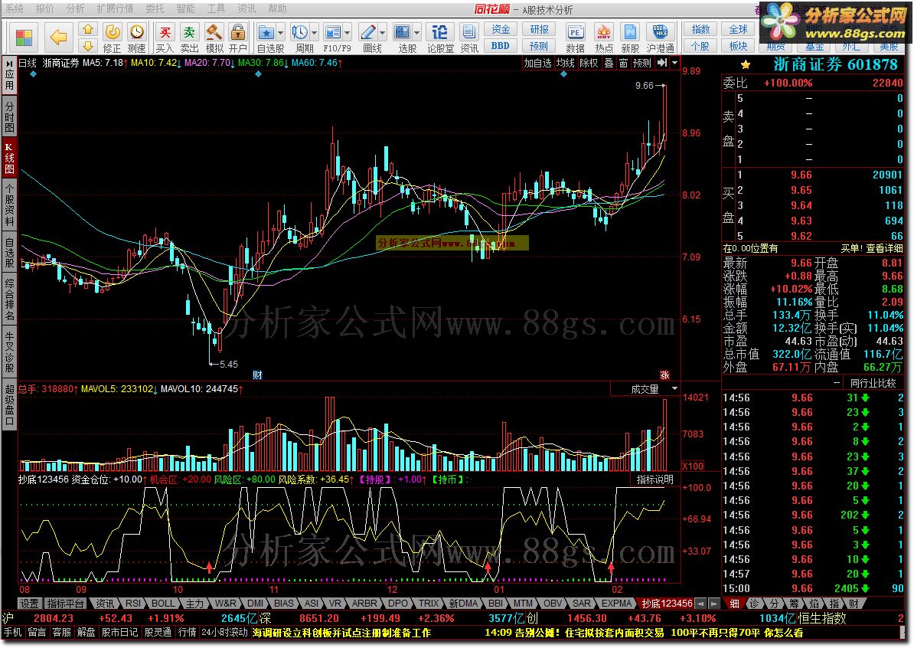
Task: Open the 热点 hot topics flame icon
Action: tap(604, 38)
